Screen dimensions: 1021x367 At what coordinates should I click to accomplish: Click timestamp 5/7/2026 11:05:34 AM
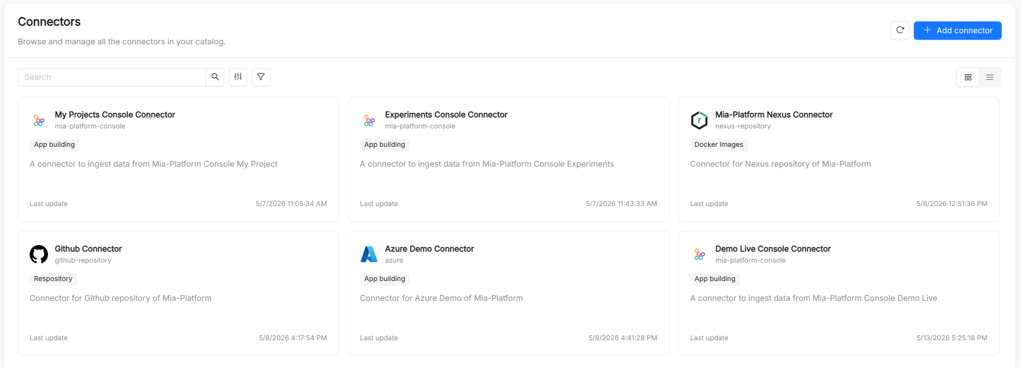291,204
